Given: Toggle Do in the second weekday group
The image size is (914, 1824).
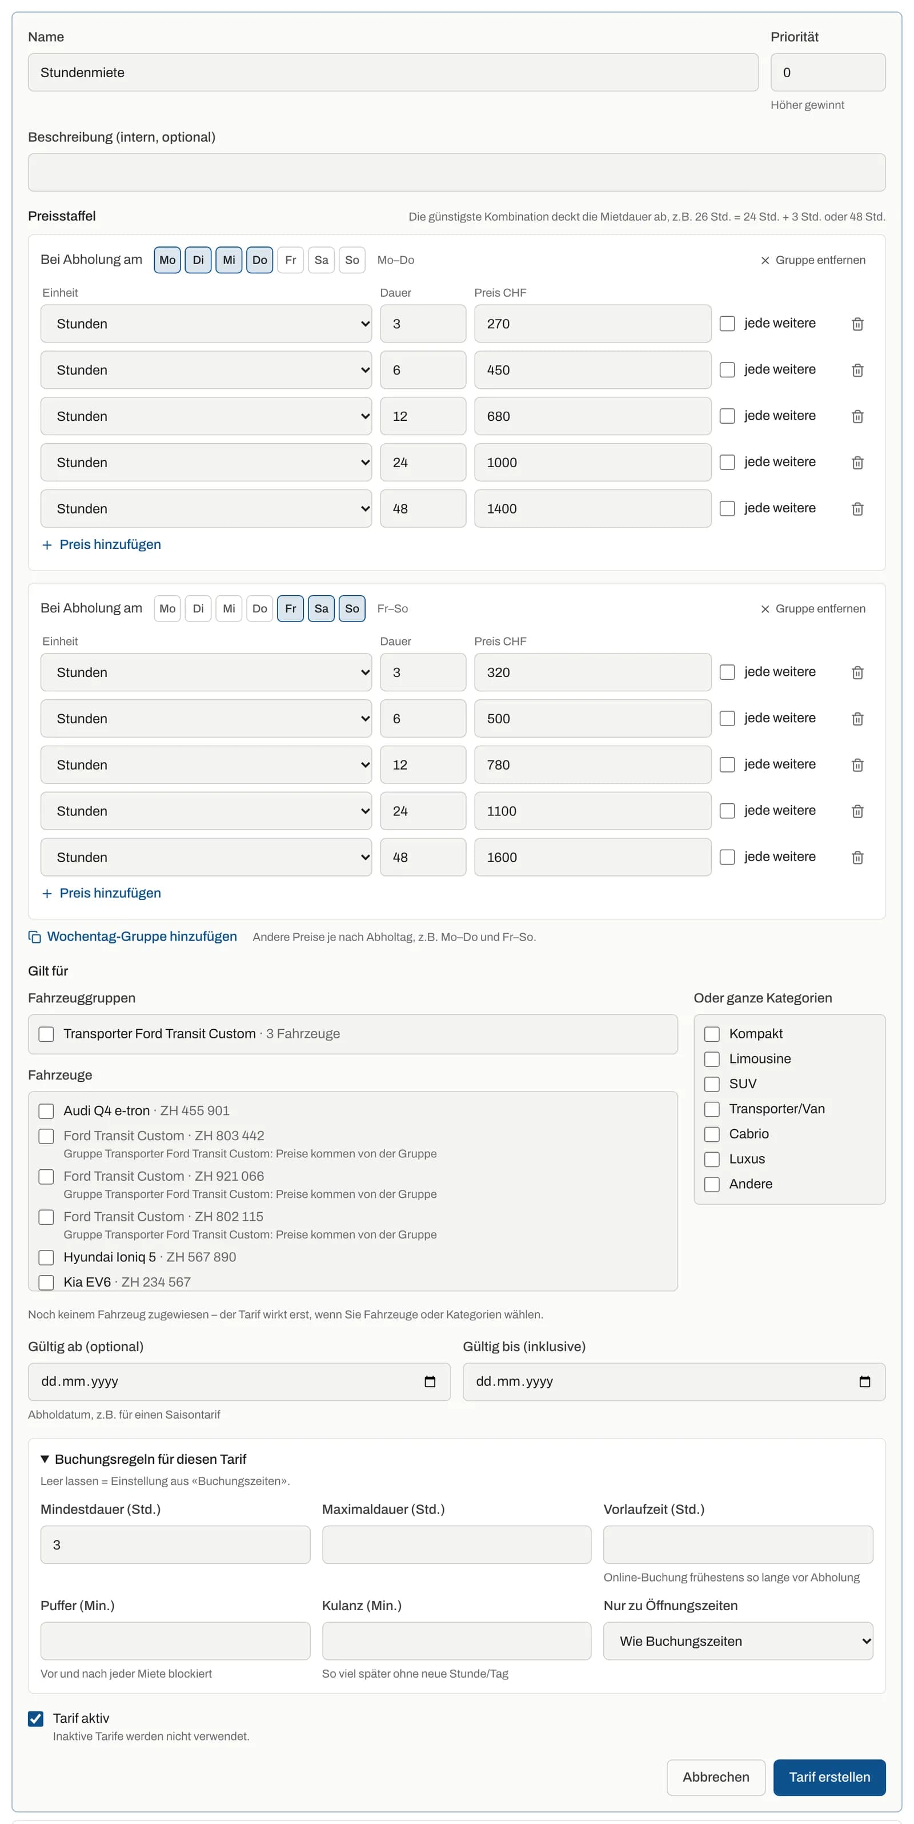Looking at the screenshot, I should pyautogui.click(x=259, y=608).
